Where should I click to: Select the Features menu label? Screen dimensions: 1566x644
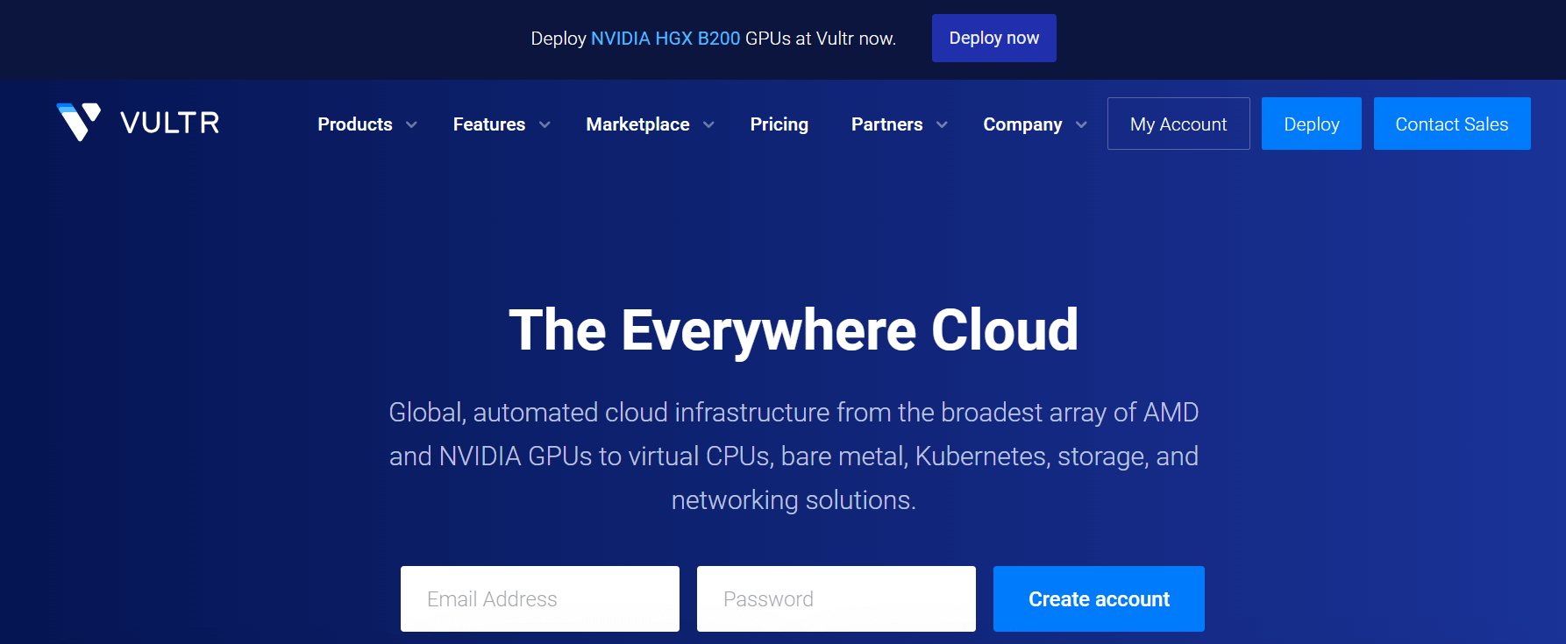pyautogui.click(x=488, y=124)
